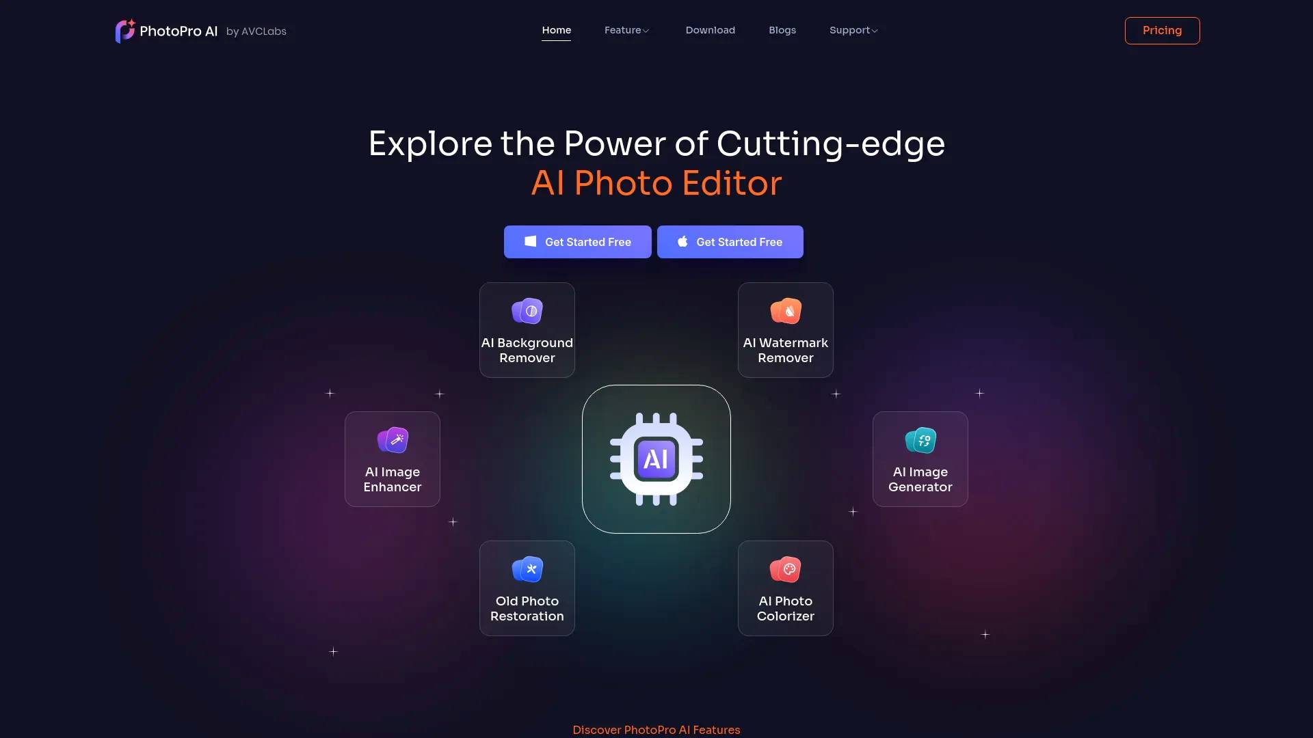Click the Pricing button in header
1313x738 pixels.
1161,30
